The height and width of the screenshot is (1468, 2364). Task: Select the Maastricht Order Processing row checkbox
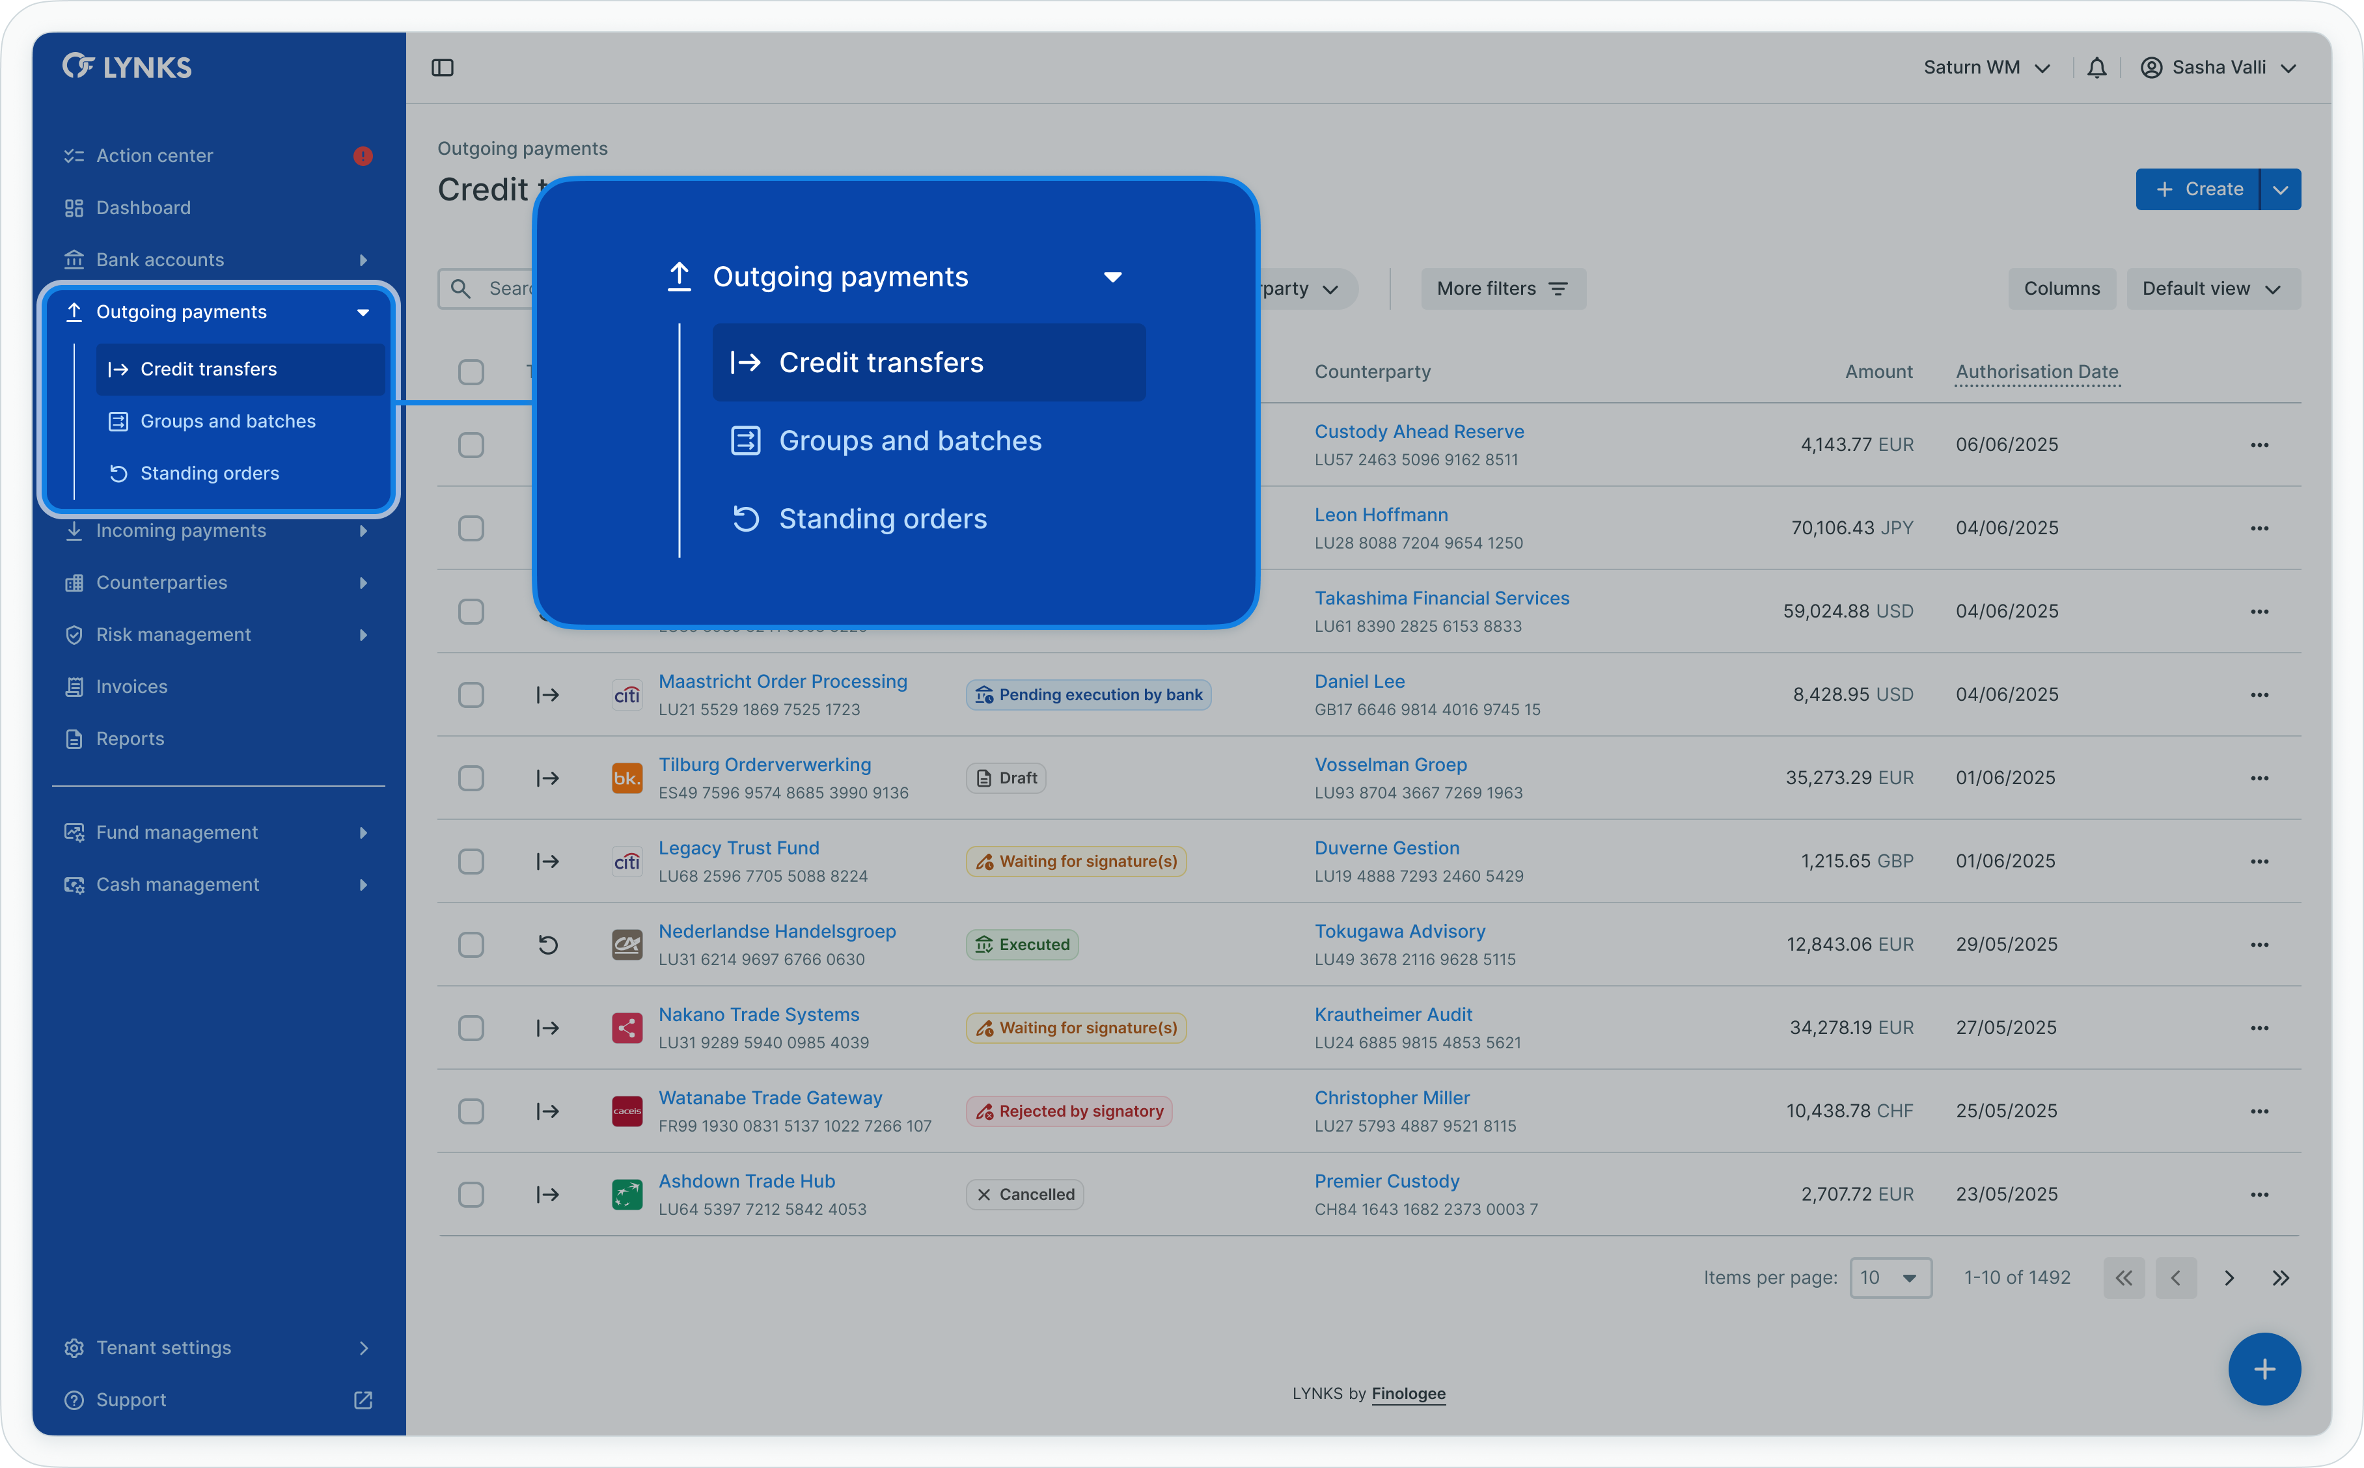click(471, 695)
